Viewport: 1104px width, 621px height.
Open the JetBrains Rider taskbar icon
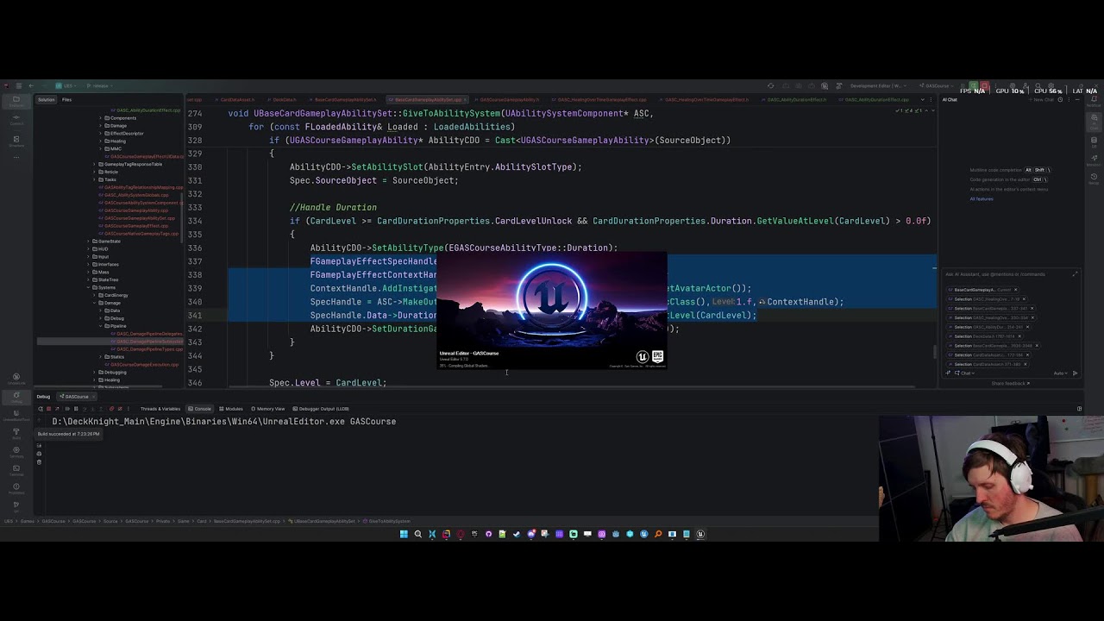click(x=446, y=534)
